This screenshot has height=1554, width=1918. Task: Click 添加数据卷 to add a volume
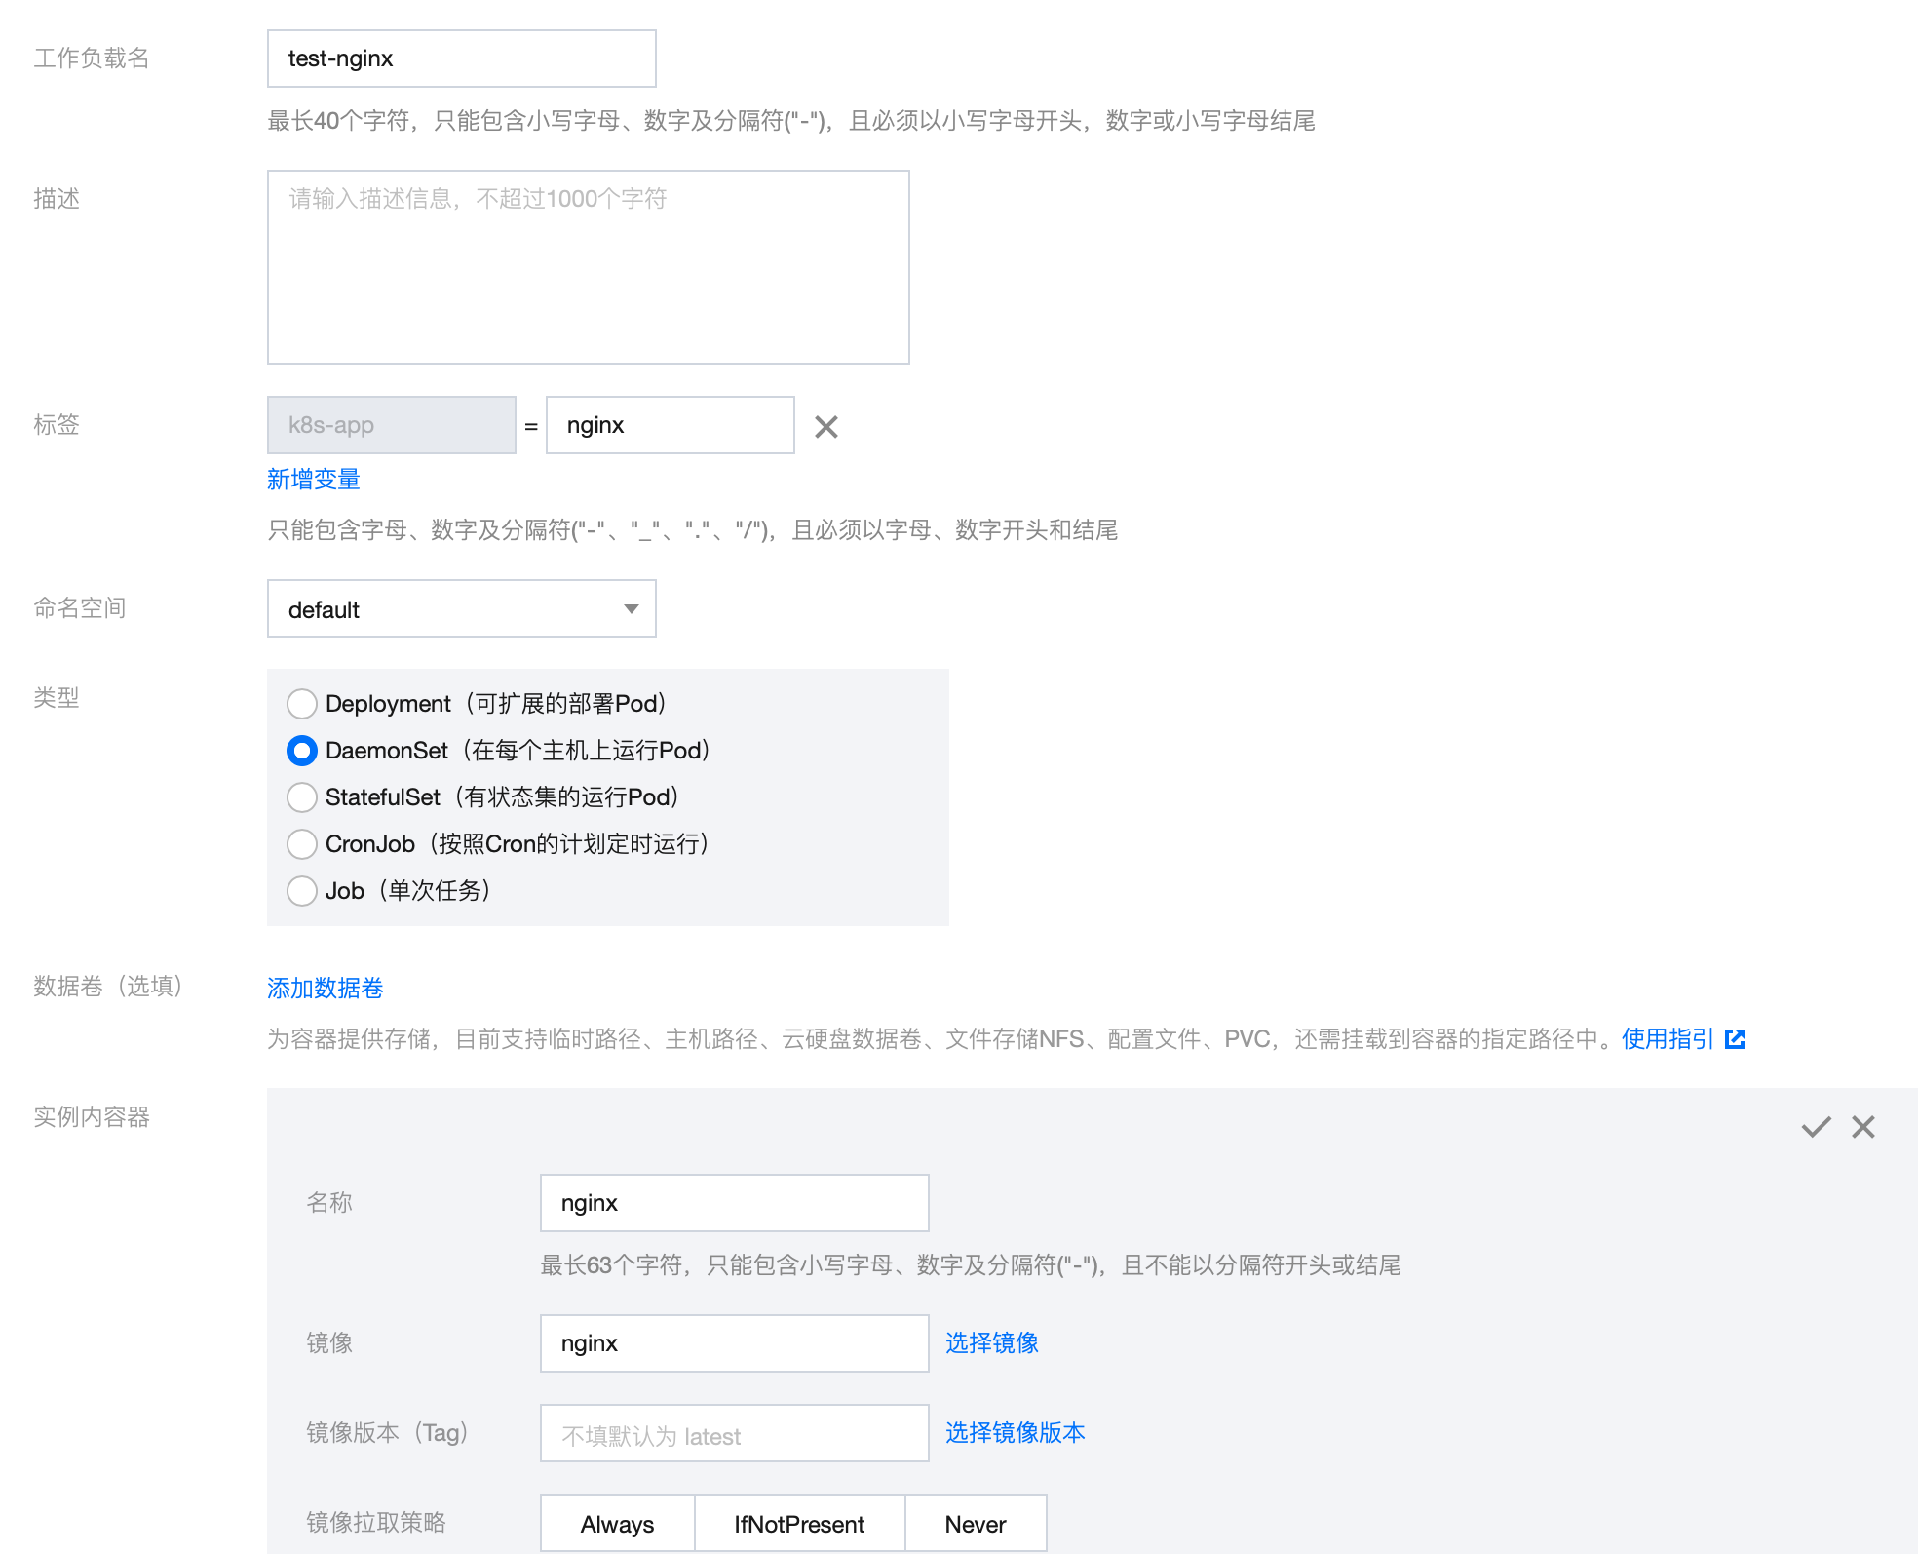pos(324,988)
